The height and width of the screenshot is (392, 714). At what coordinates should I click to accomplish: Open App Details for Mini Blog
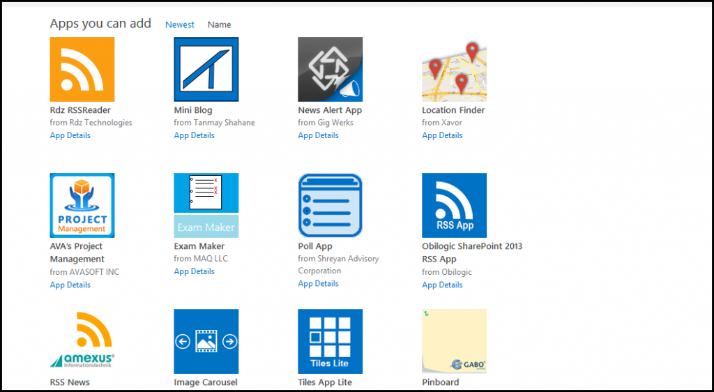point(194,135)
